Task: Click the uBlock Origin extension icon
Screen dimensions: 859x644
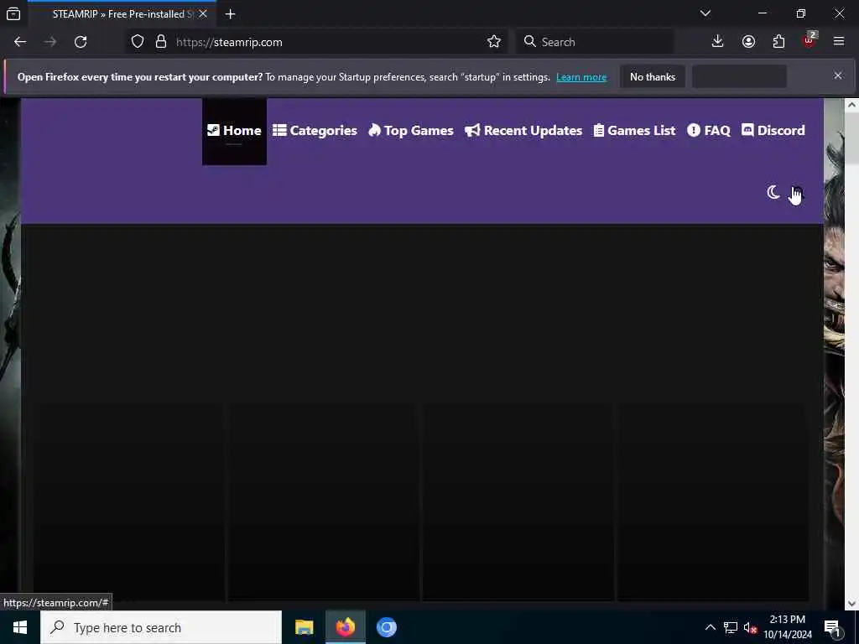Action: click(810, 40)
